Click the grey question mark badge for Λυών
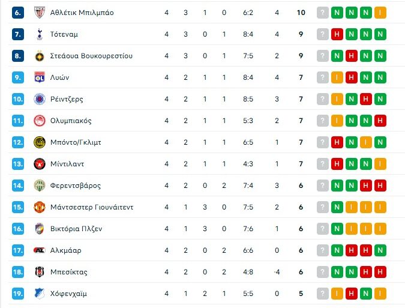 323,77
